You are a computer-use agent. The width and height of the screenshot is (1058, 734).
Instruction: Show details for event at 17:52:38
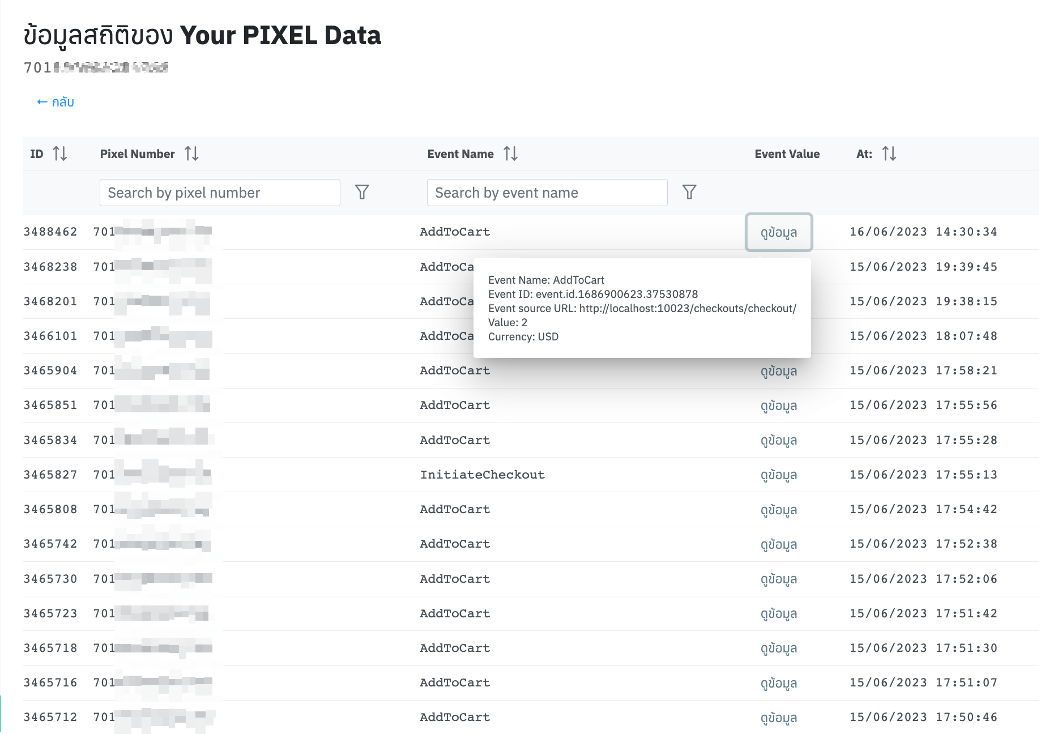pos(778,544)
